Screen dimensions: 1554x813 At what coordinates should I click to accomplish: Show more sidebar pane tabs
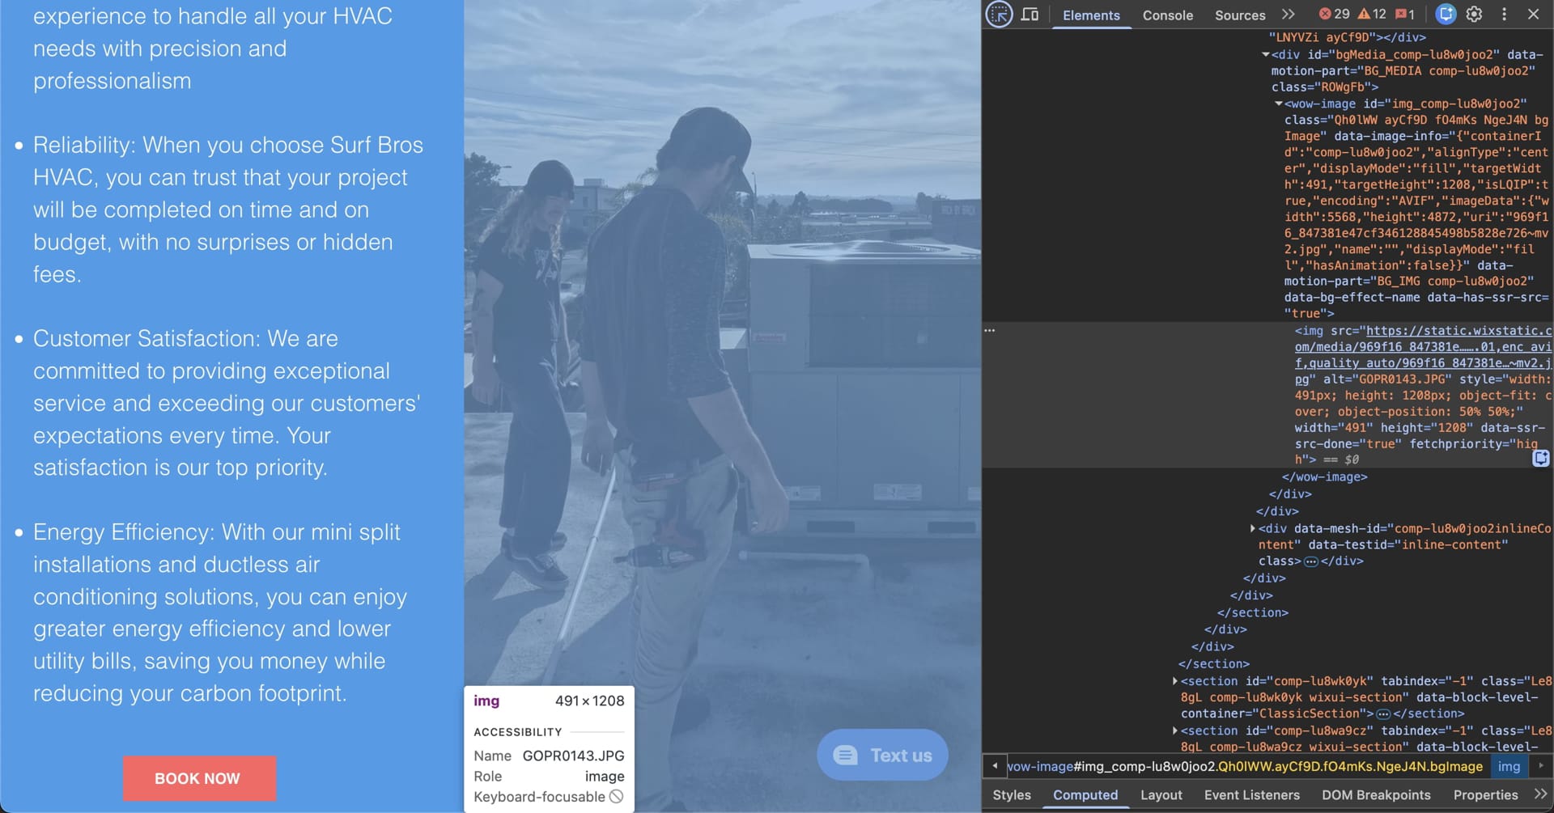1540,794
